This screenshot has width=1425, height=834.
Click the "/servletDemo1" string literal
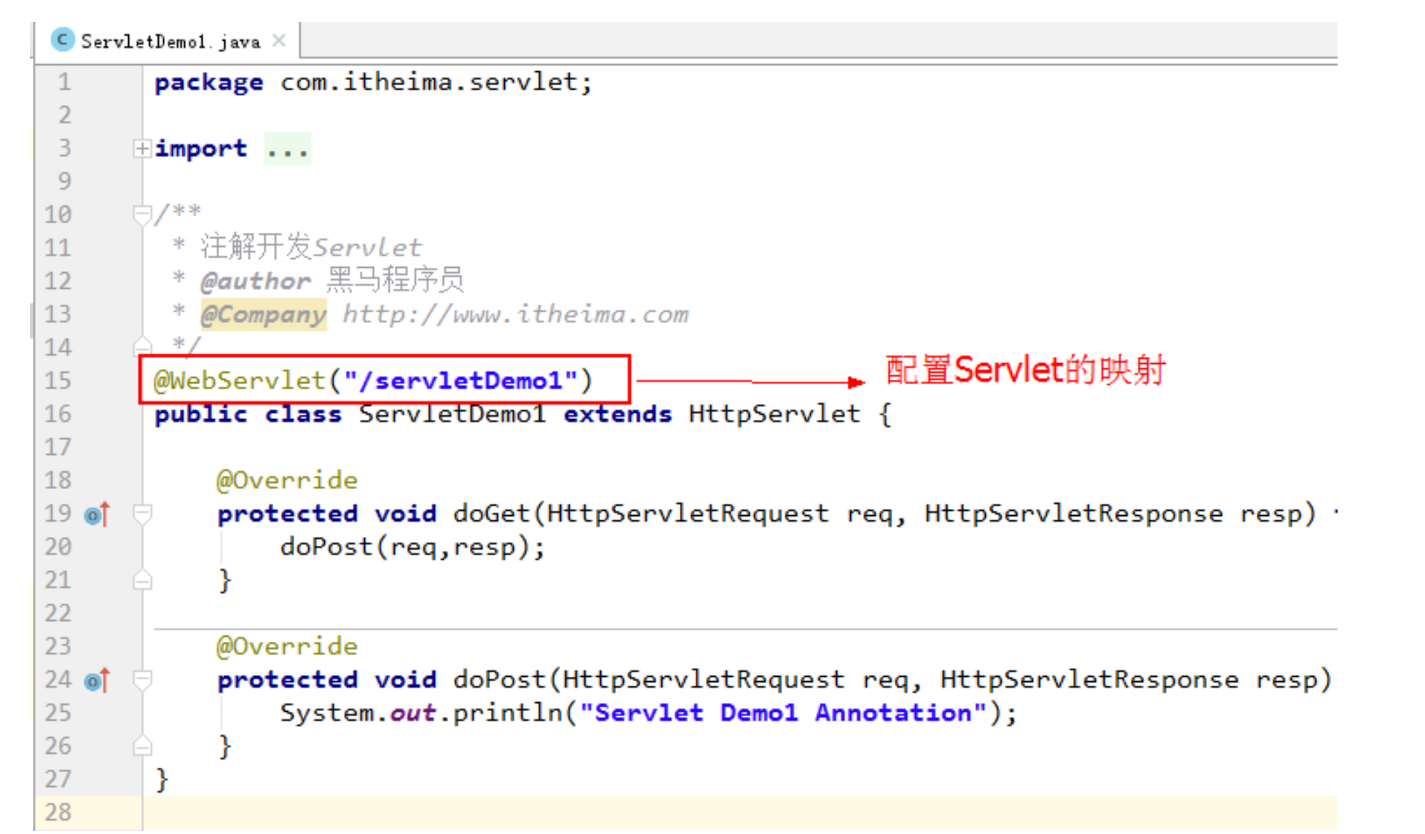[460, 380]
